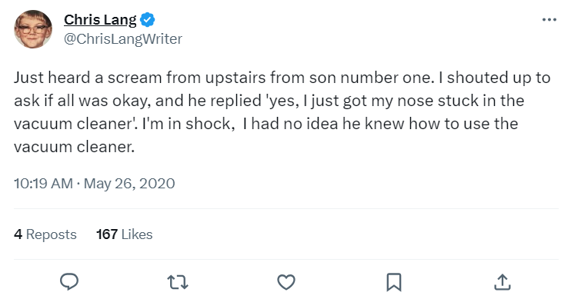
Task: Open the share upload icon
Action: tap(503, 282)
